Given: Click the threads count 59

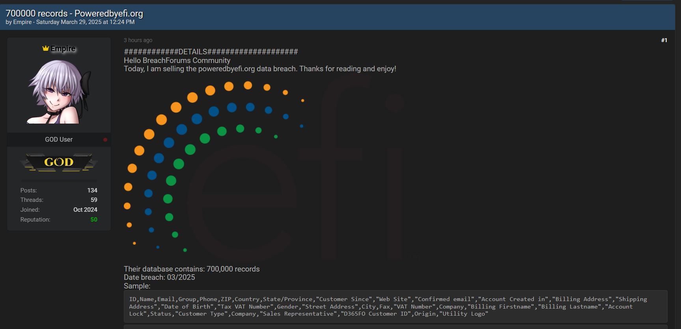Looking at the screenshot, I should (x=94, y=200).
